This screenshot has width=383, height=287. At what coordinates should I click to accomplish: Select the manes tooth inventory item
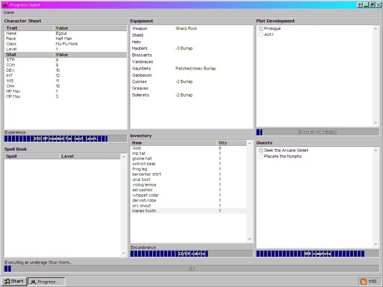point(189,211)
